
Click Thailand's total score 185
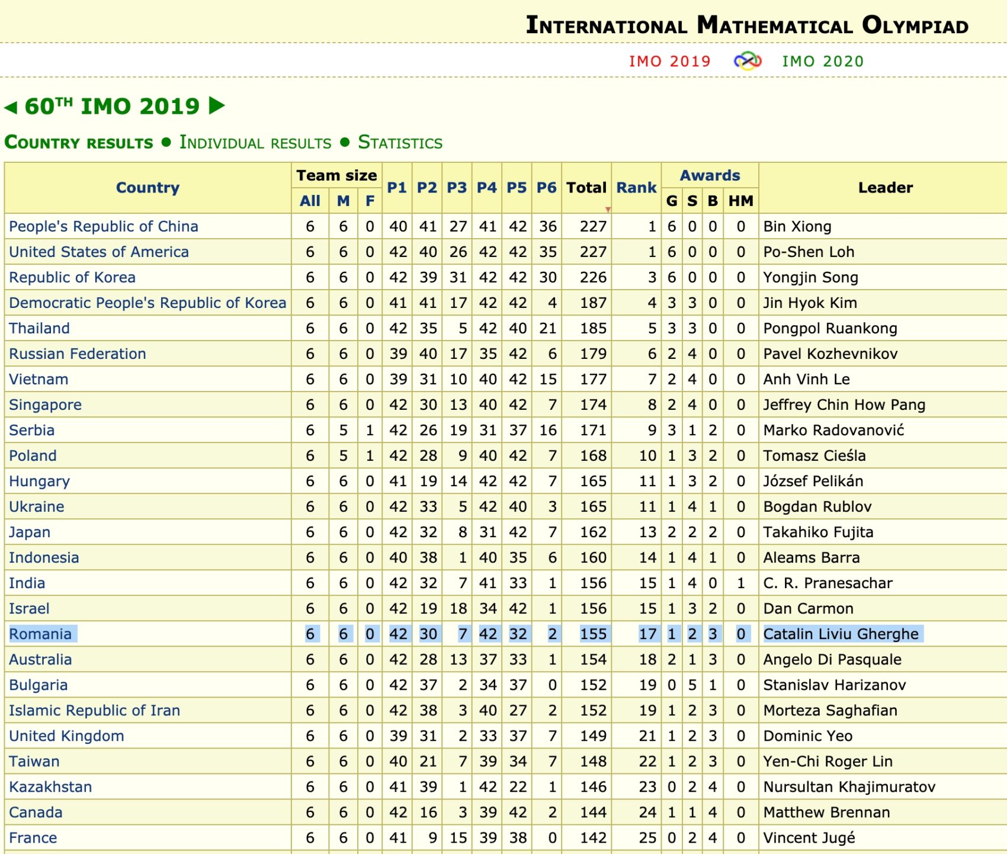(x=593, y=328)
